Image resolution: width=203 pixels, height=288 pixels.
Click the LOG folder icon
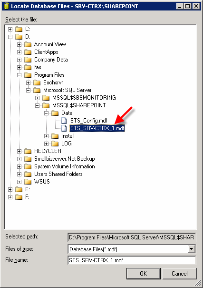55,144
